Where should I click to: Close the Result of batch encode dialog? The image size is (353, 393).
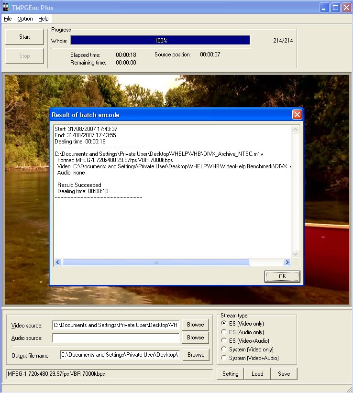[x=297, y=115]
